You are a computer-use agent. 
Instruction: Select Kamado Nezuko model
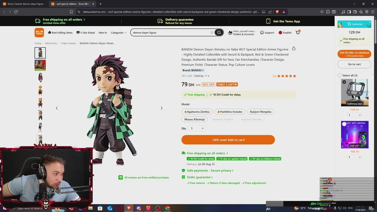(x=251, y=119)
